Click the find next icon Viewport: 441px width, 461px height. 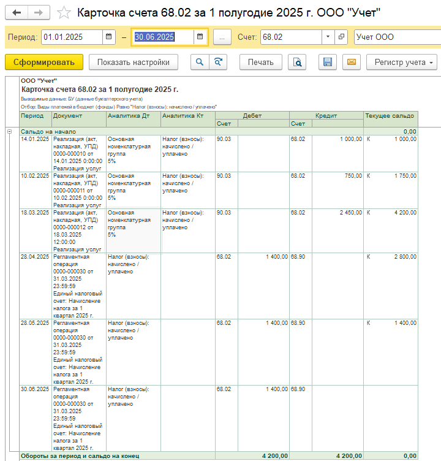click(217, 62)
